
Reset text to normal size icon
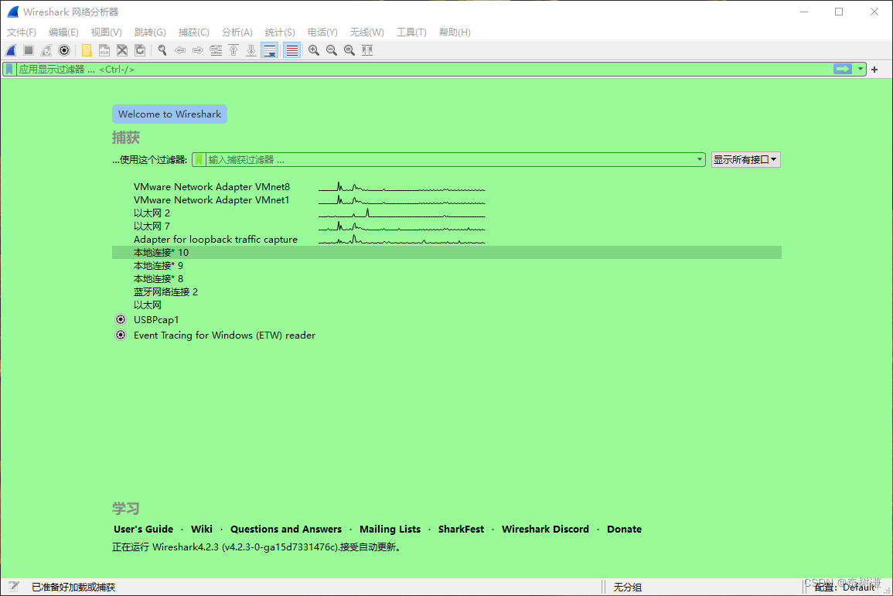click(349, 50)
